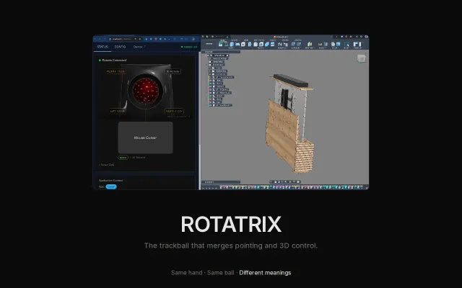Click the Orbit icon in navigation bar

pyautogui.click(x=271, y=182)
